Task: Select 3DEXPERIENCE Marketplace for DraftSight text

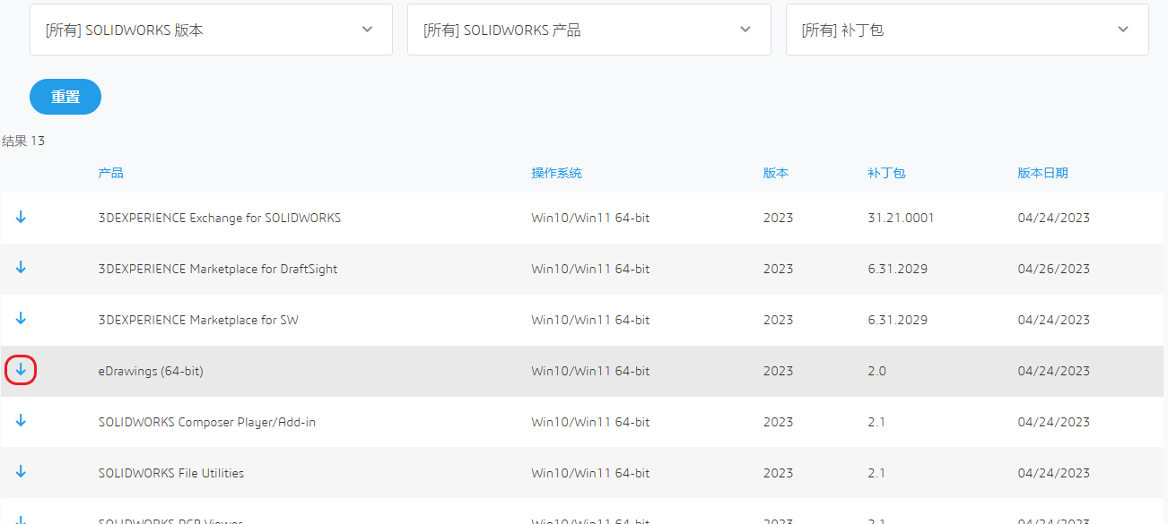Action: [218, 269]
